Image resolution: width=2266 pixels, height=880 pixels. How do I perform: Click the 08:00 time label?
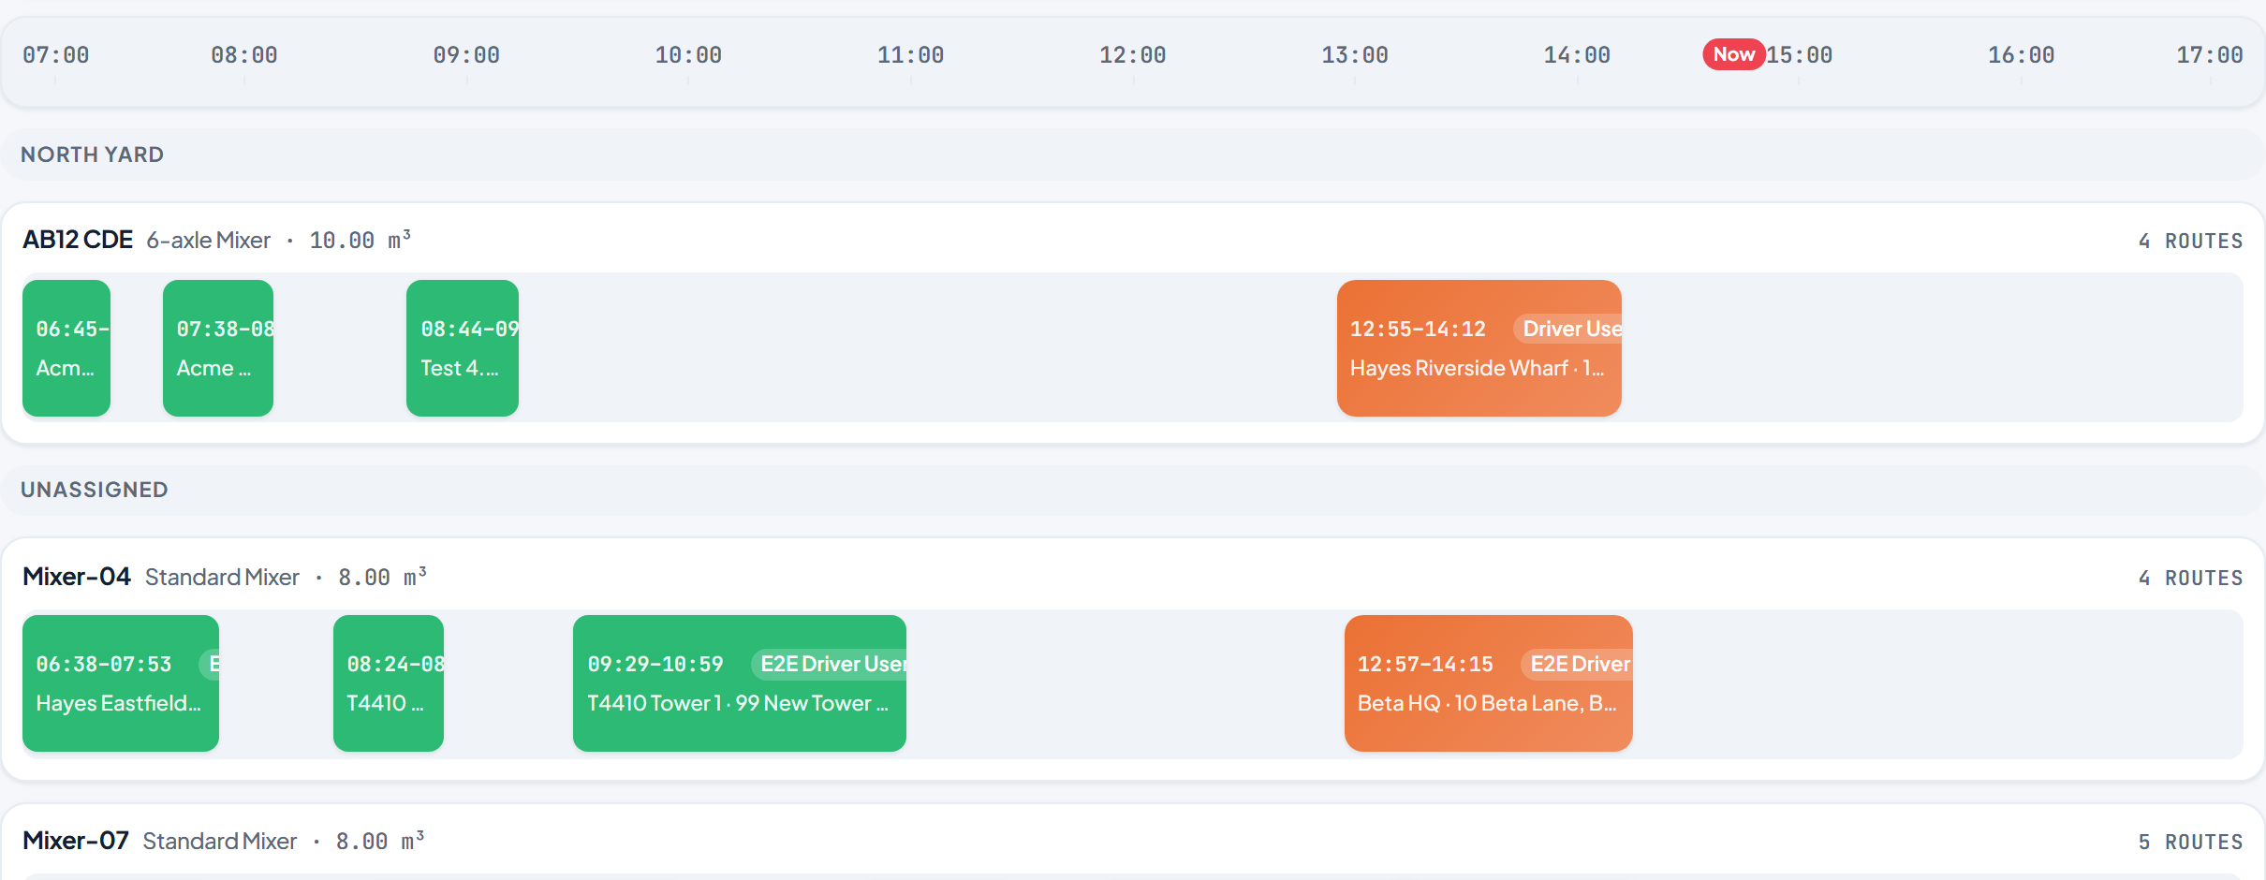[244, 55]
